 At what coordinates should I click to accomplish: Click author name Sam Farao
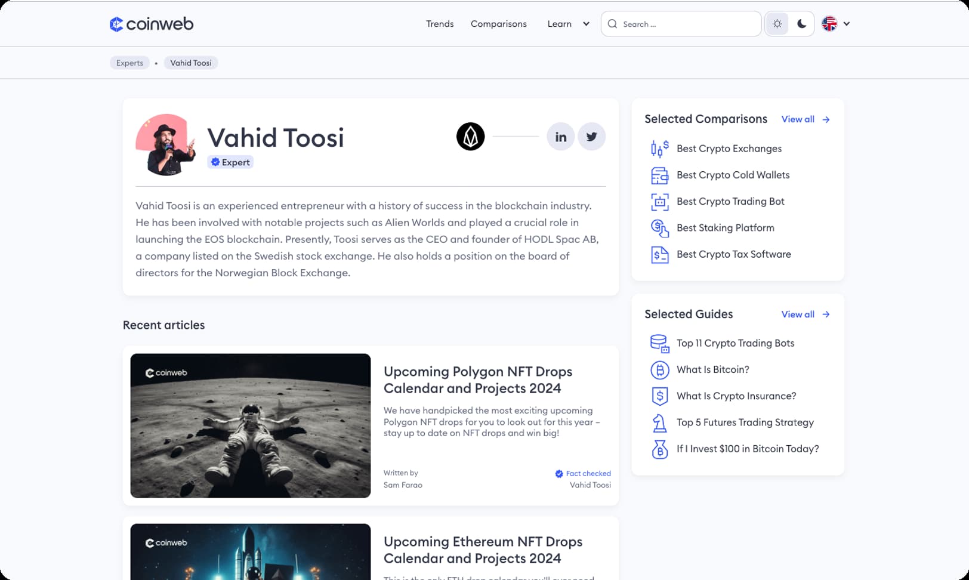403,485
